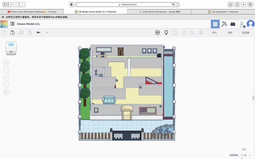
Task: Click the translate icon in address bar
Action: (x=173, y=4)
